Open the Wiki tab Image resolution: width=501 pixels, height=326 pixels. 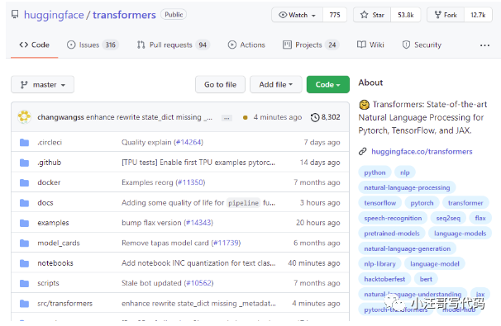370,45
